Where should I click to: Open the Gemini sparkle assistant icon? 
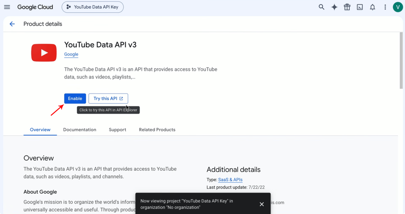click(334, 7)
